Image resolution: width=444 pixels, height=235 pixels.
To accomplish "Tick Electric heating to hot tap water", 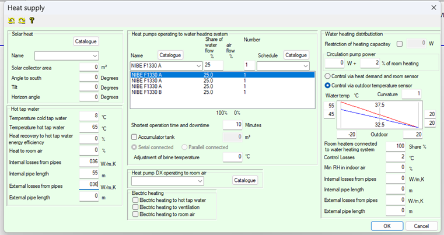I will (x=135, y=200).
